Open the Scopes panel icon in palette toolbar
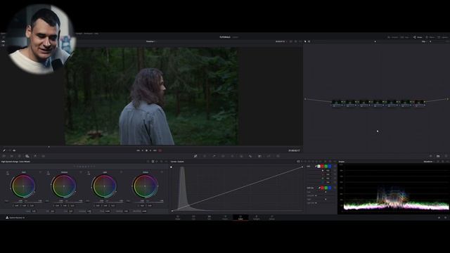 pos(438,156)
